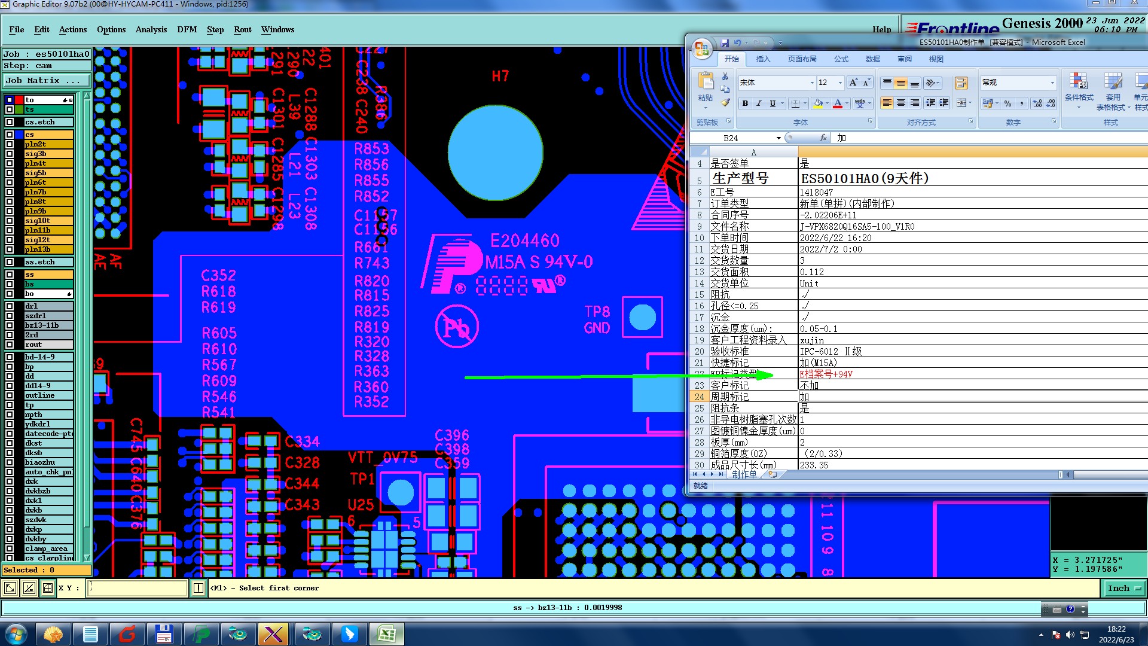The width and height of the screenshot is (1148, 646).
Task: Click the red Font Color A icon
Action: point(838,103)
